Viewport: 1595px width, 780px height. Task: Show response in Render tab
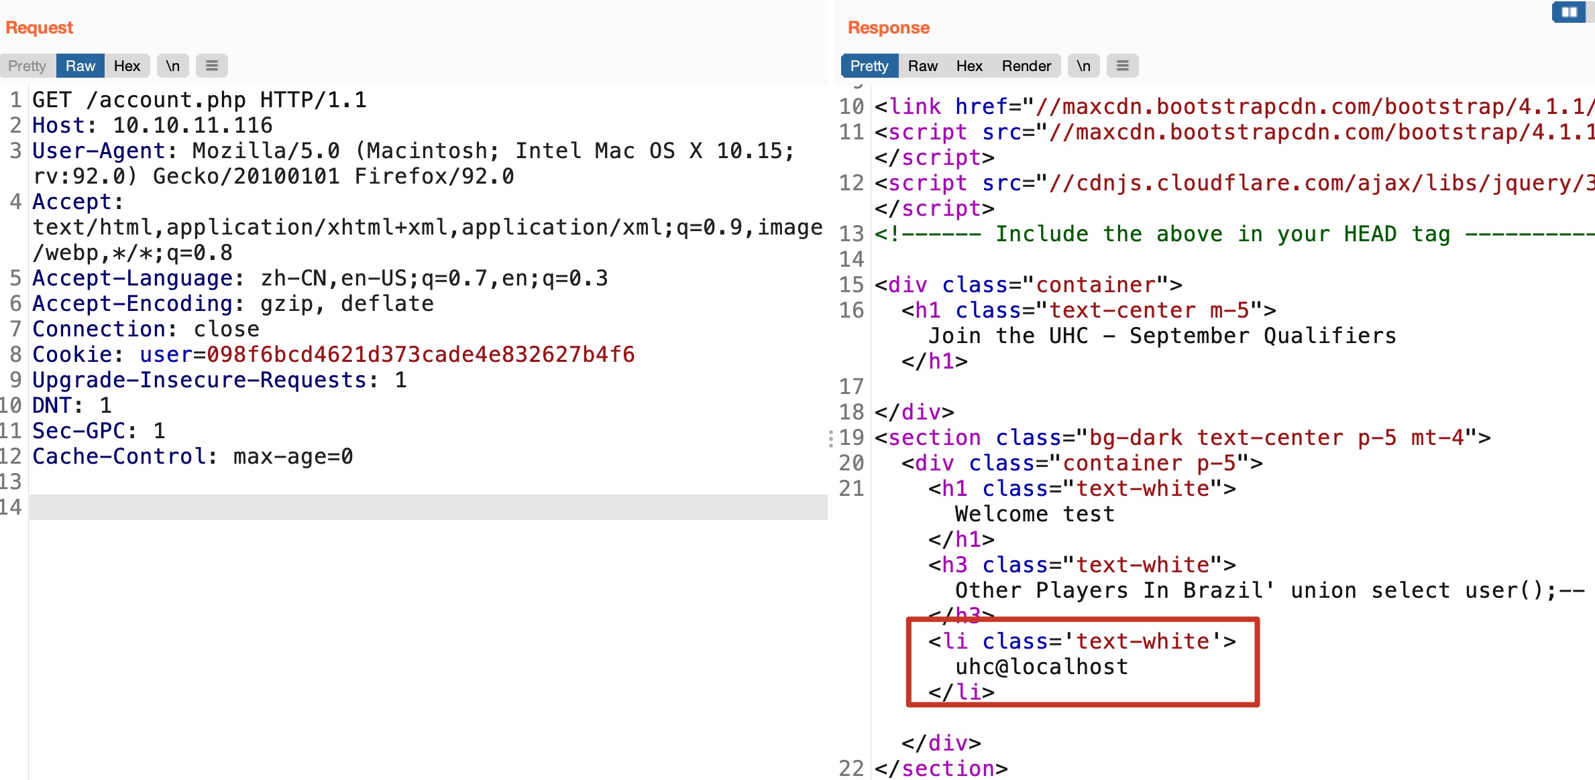(x=1026, y=66)
